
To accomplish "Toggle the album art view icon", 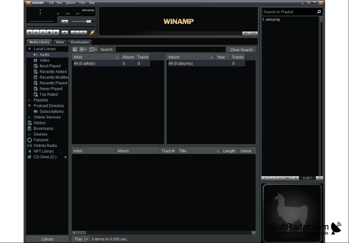I will pos(75,50).
